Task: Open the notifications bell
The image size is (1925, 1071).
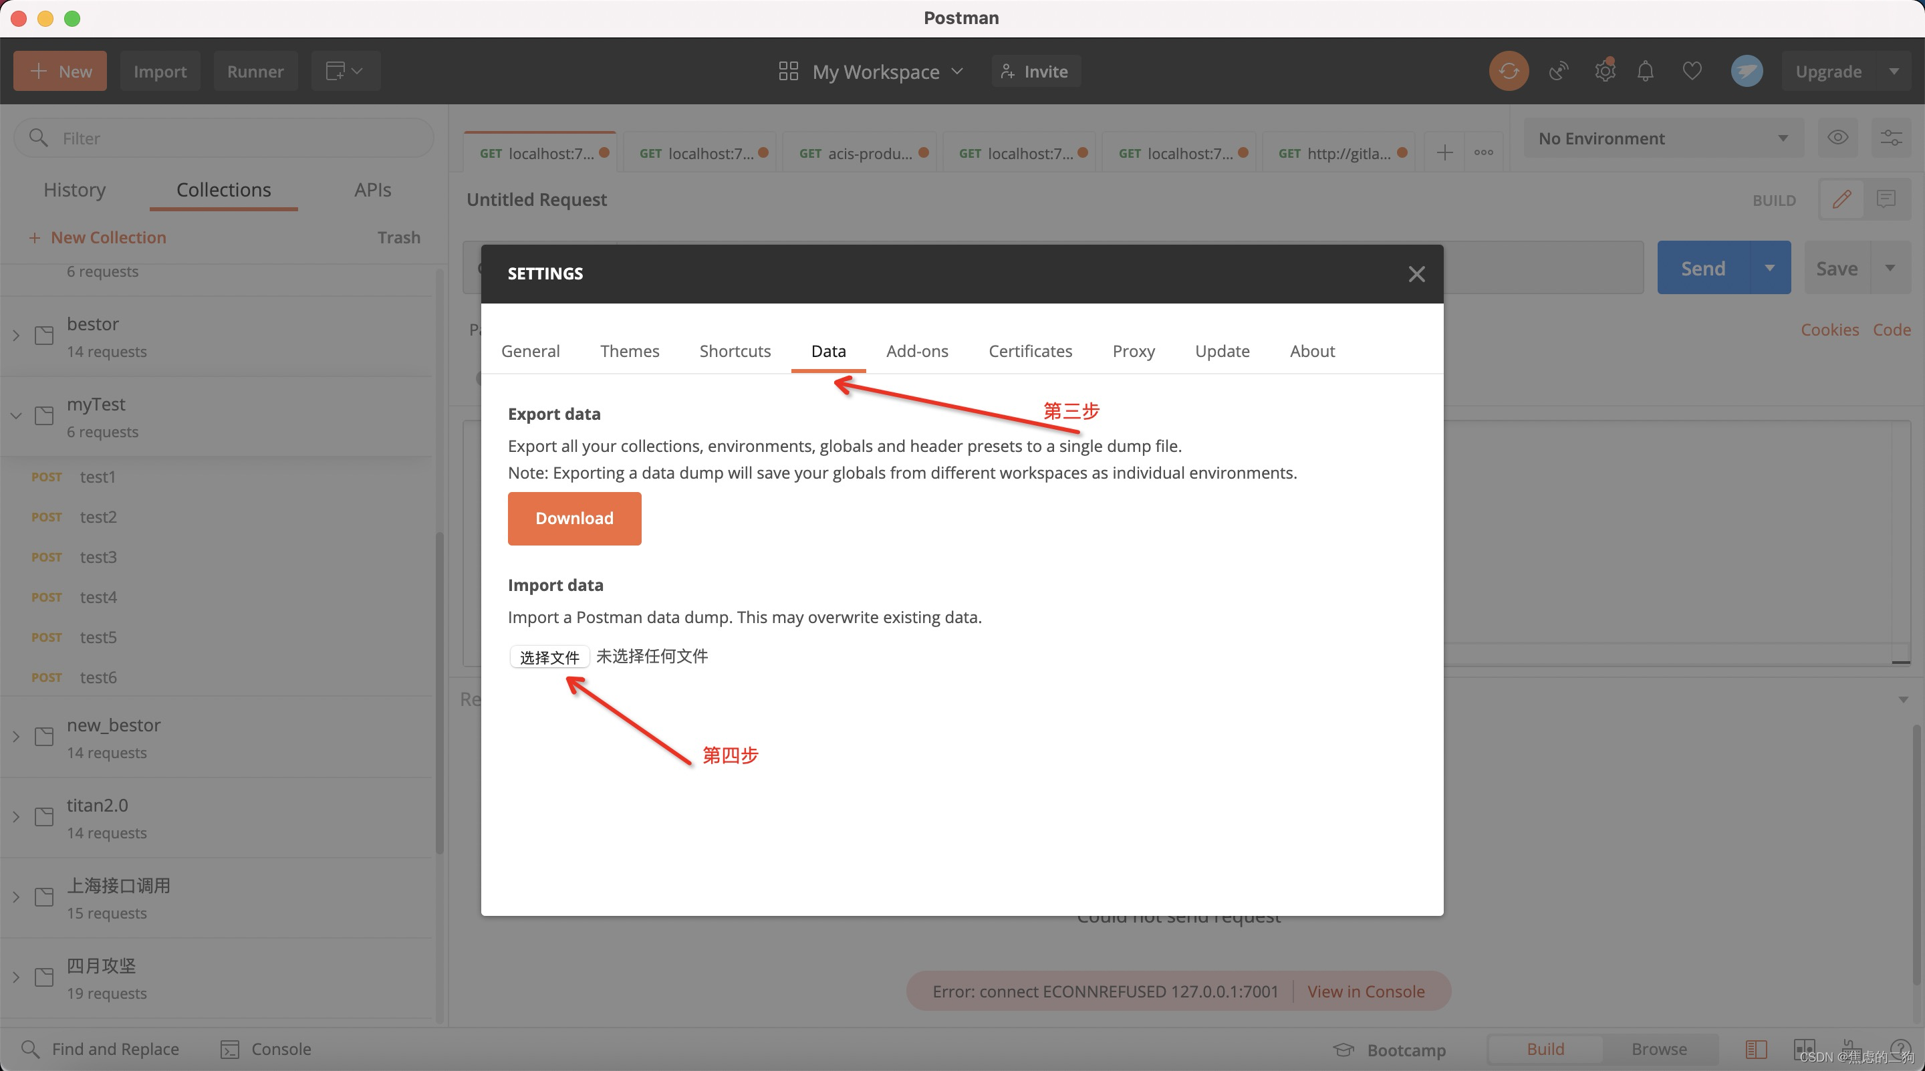Action: (x=1645, y=71)
